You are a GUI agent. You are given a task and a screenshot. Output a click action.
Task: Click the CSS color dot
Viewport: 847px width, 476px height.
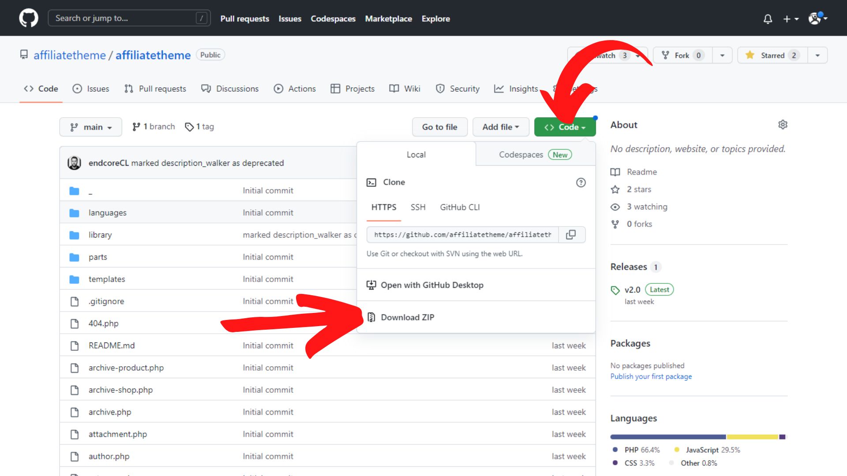(615, 463)
